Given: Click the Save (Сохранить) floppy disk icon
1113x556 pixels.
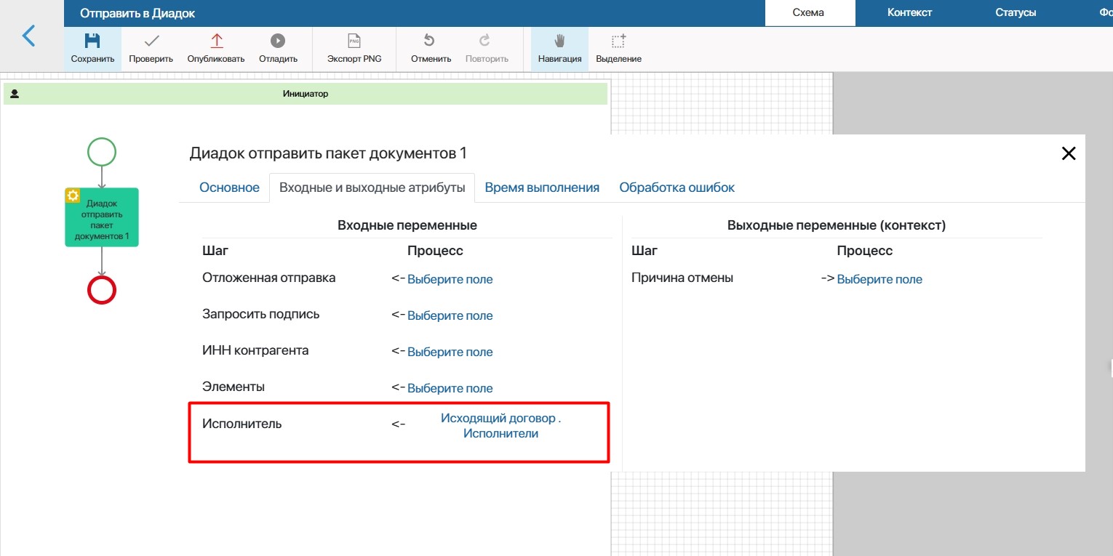Looking at the screenshot, I should click(92, 41).
